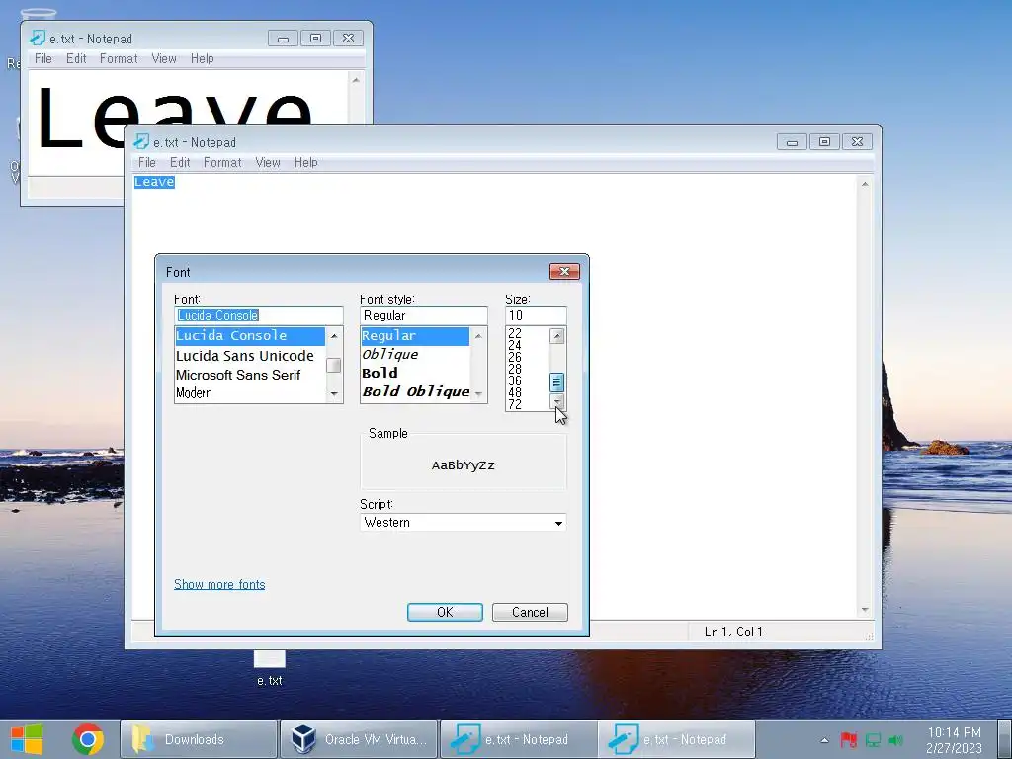The image size is (1012, 759).
Task: Open Help menu in back Notepad window
Action: pos(202,58)
